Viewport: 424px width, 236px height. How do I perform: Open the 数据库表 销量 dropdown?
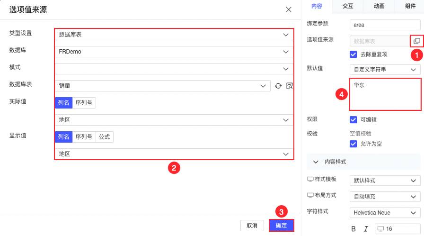(163, 86)
